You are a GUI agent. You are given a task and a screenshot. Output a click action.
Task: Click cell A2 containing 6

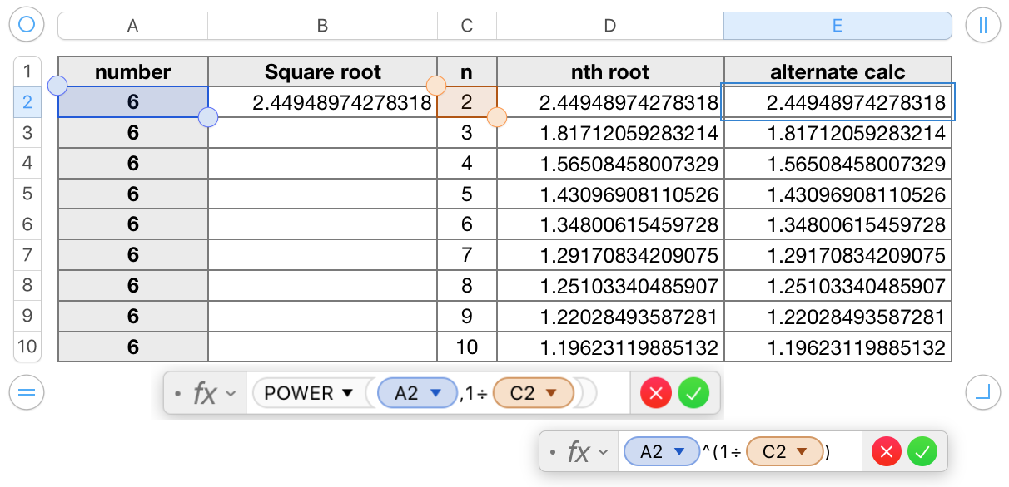point(133,103)
